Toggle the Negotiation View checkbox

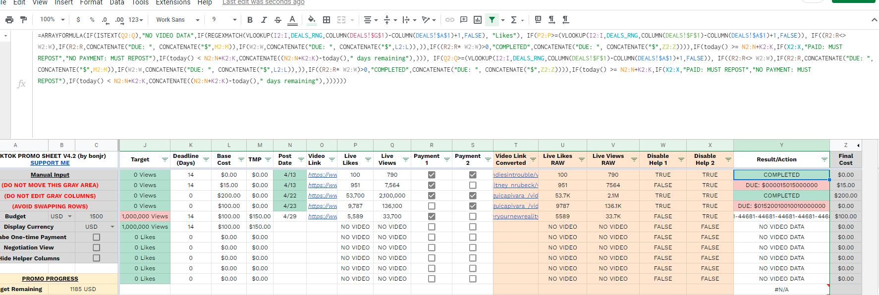[97, 247]
